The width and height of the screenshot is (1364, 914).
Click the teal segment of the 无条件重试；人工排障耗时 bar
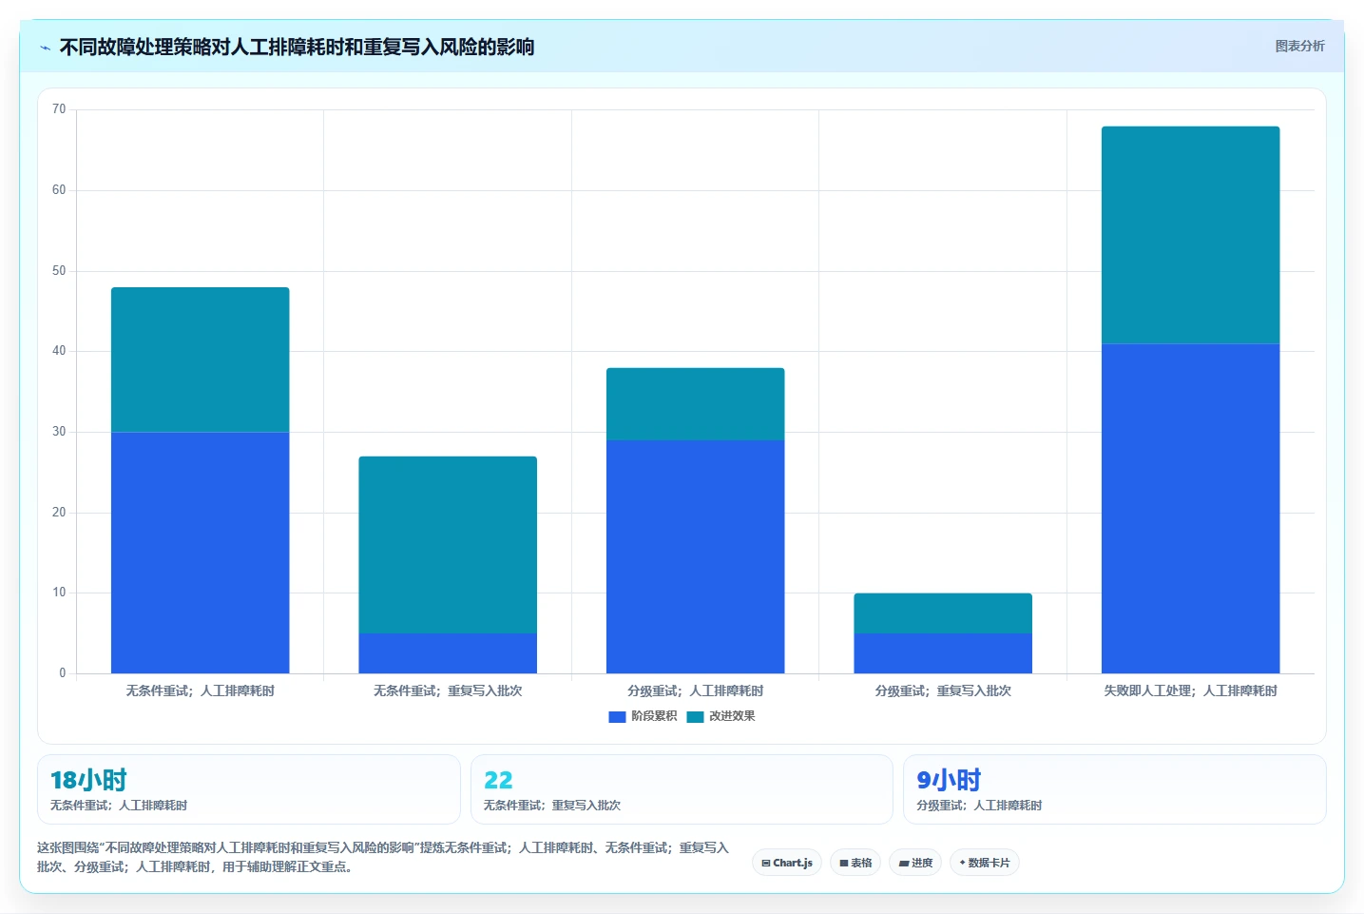coord(200,360)
